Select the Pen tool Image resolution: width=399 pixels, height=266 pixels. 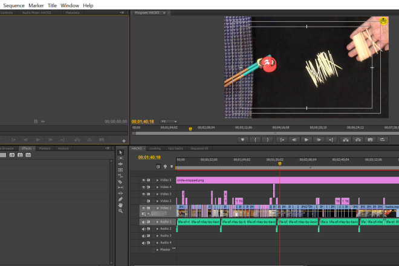pyautogui.click(x=121, y=199)
